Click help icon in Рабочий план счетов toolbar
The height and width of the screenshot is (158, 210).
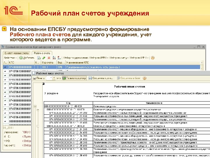click(x=144, y=78)
